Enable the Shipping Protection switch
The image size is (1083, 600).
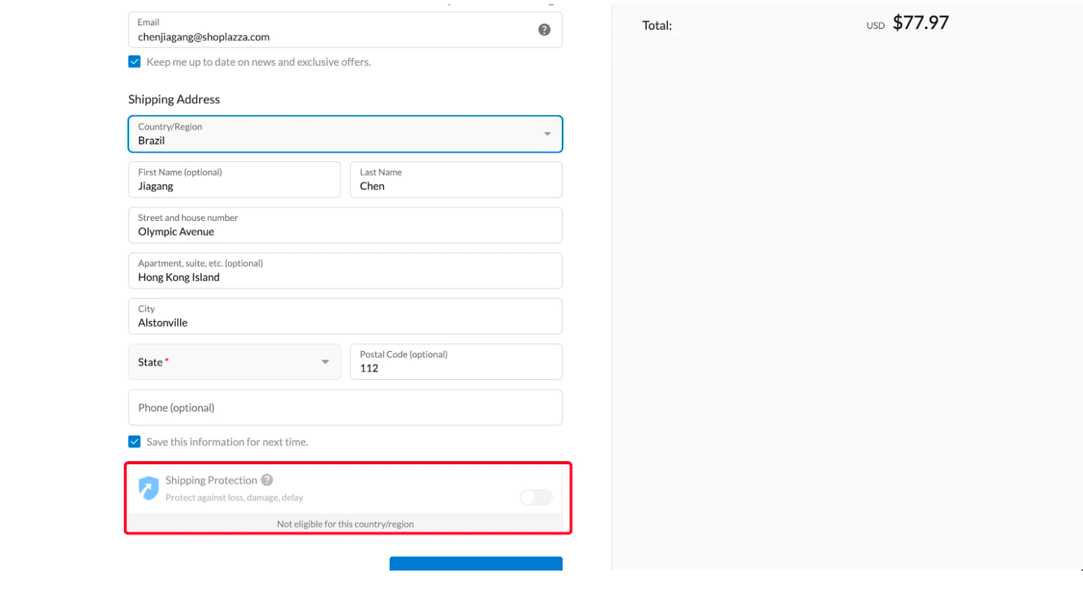point(536,497)
